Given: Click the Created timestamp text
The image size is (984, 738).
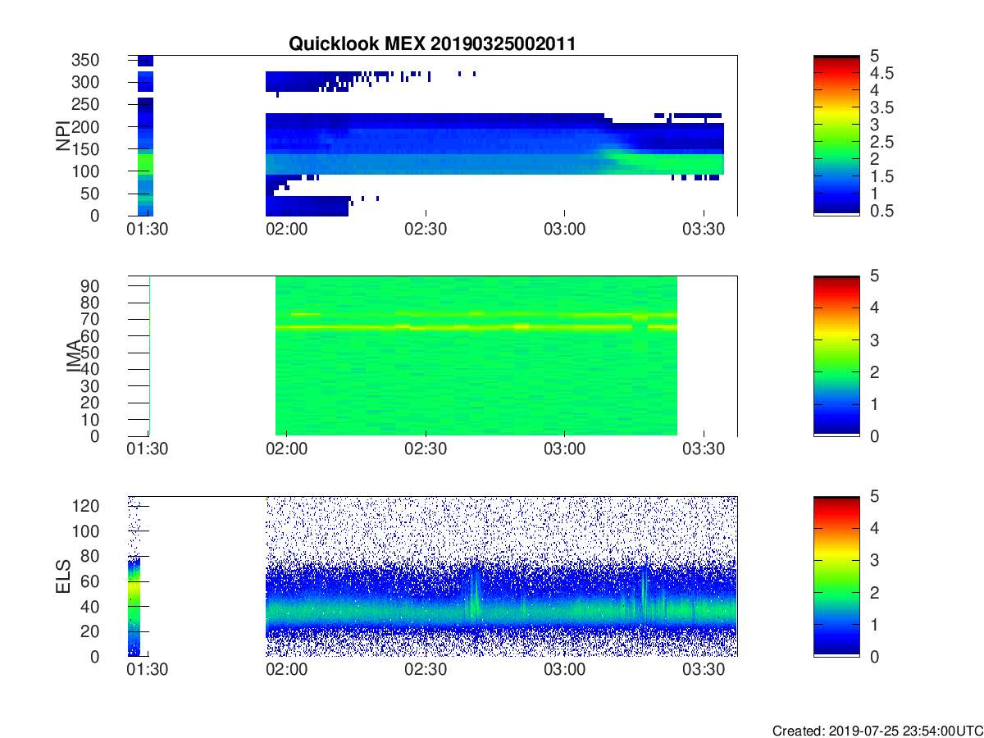Looking at the screenshot, I should point(876,731).
